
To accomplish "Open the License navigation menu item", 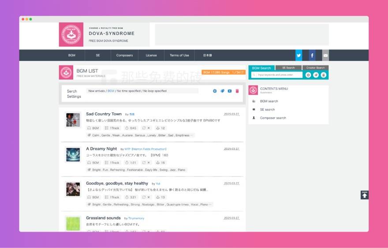I will tap(151, 55).
